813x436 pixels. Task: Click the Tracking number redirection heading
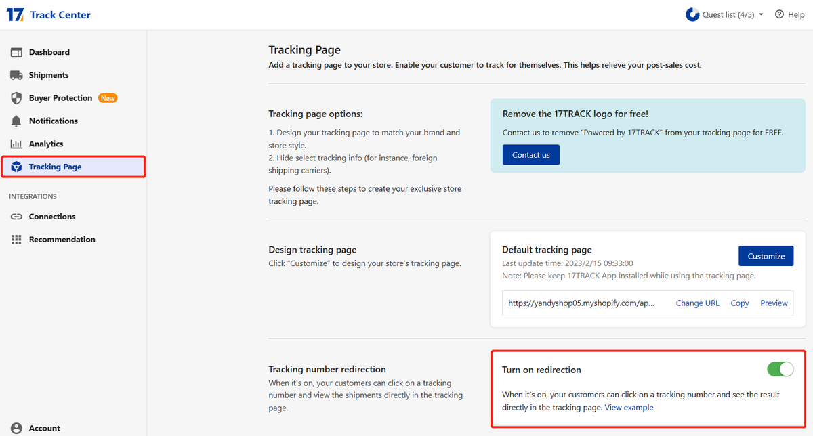(327, 370)
